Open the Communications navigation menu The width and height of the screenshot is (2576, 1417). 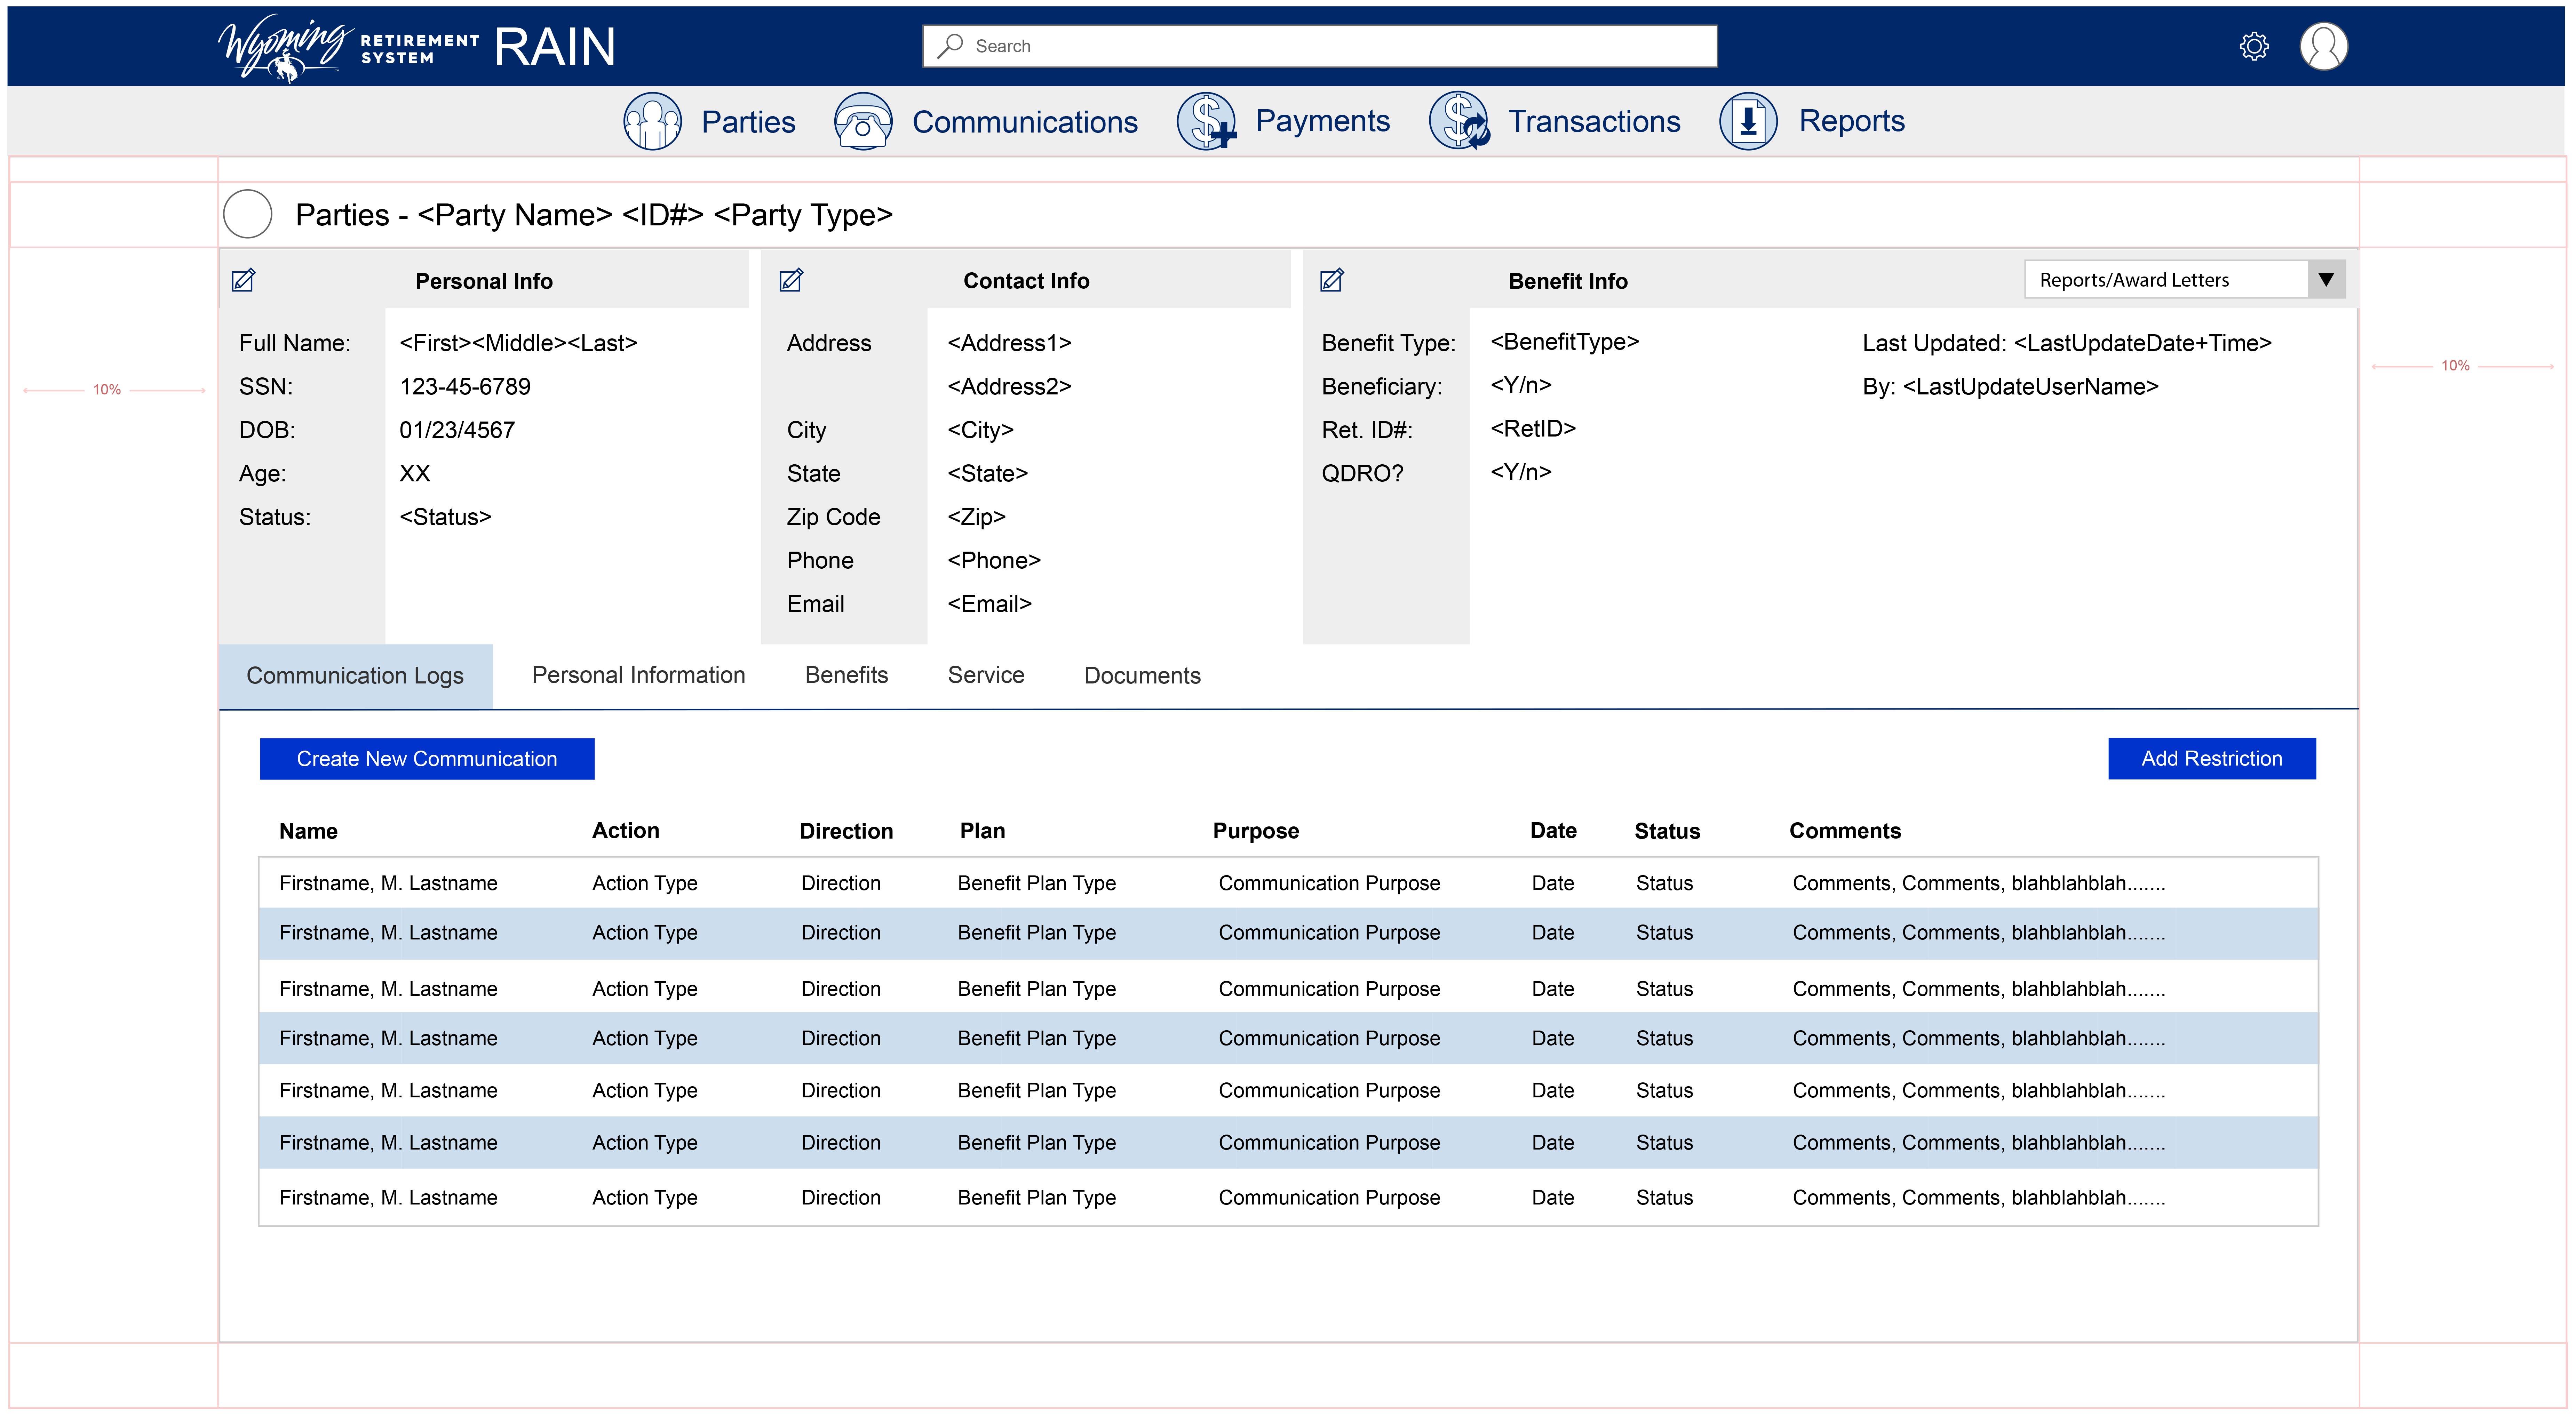pyautogui.click(x=1025, y=122)
